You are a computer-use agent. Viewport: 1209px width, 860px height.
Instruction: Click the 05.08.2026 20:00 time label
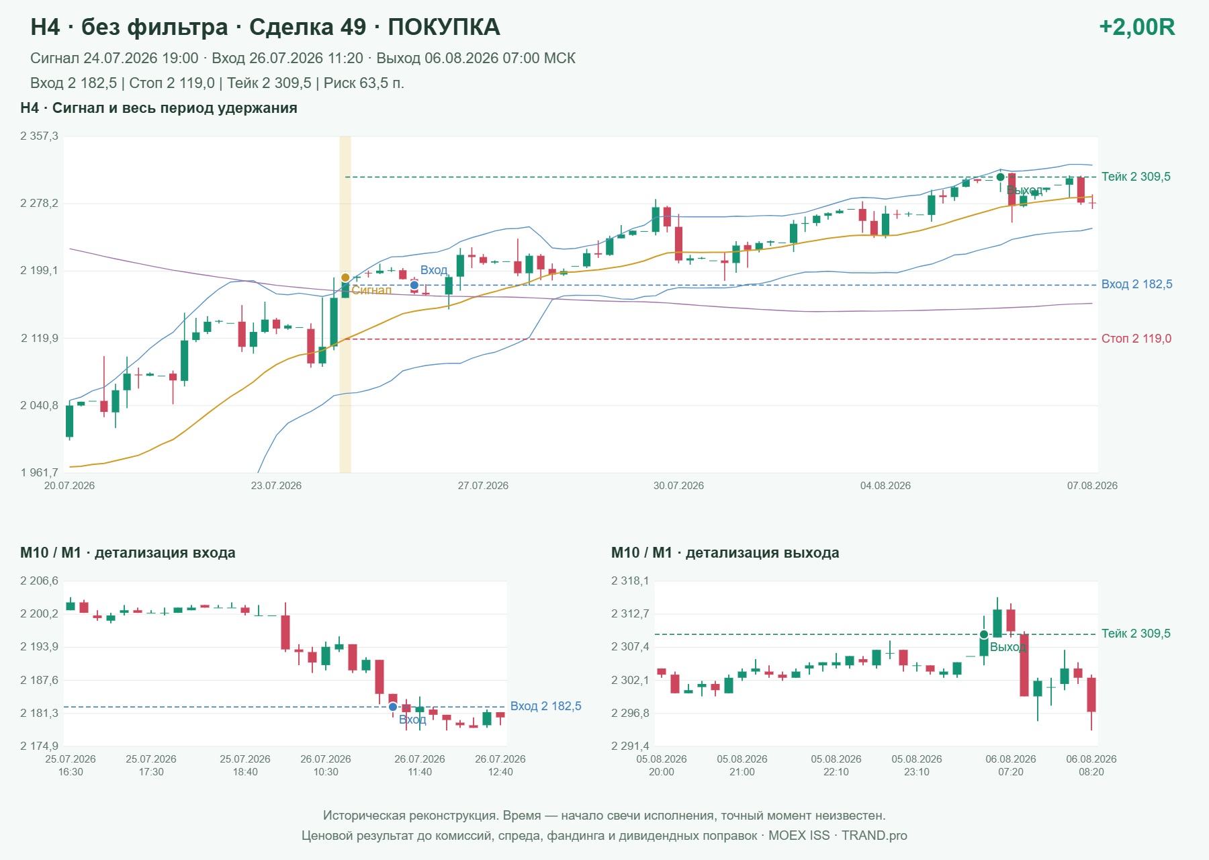pos(662,765)
